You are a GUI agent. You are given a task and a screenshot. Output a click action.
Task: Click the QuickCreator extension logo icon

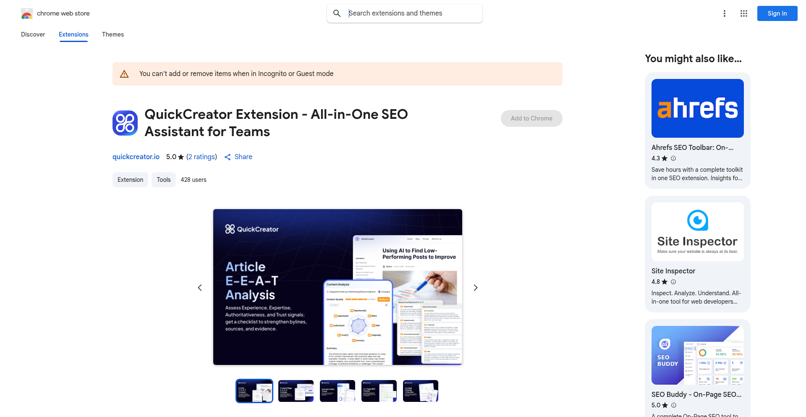(x=125, y=123)
